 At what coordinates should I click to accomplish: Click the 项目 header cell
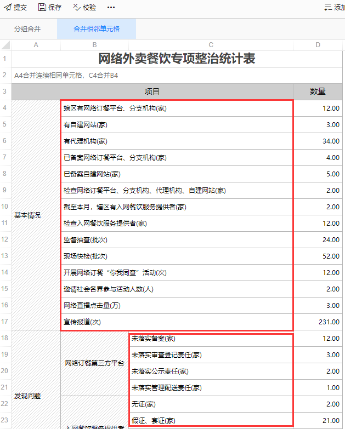(152, 91)
